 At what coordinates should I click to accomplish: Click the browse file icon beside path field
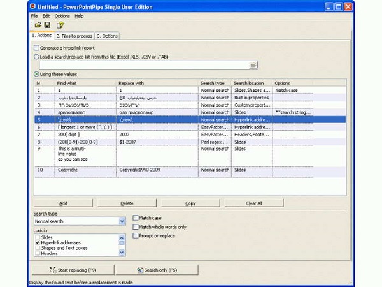tap(253, 65)
